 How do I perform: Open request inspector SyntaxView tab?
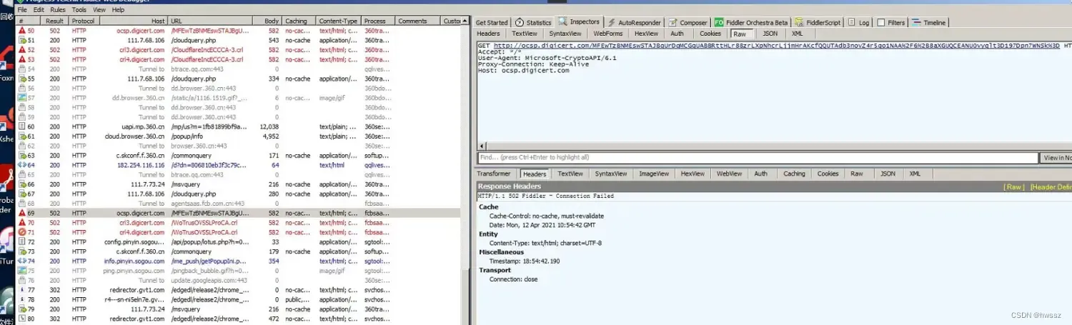[565, 34]
